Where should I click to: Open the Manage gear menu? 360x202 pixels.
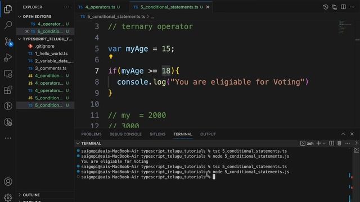[x=8, y=198]
